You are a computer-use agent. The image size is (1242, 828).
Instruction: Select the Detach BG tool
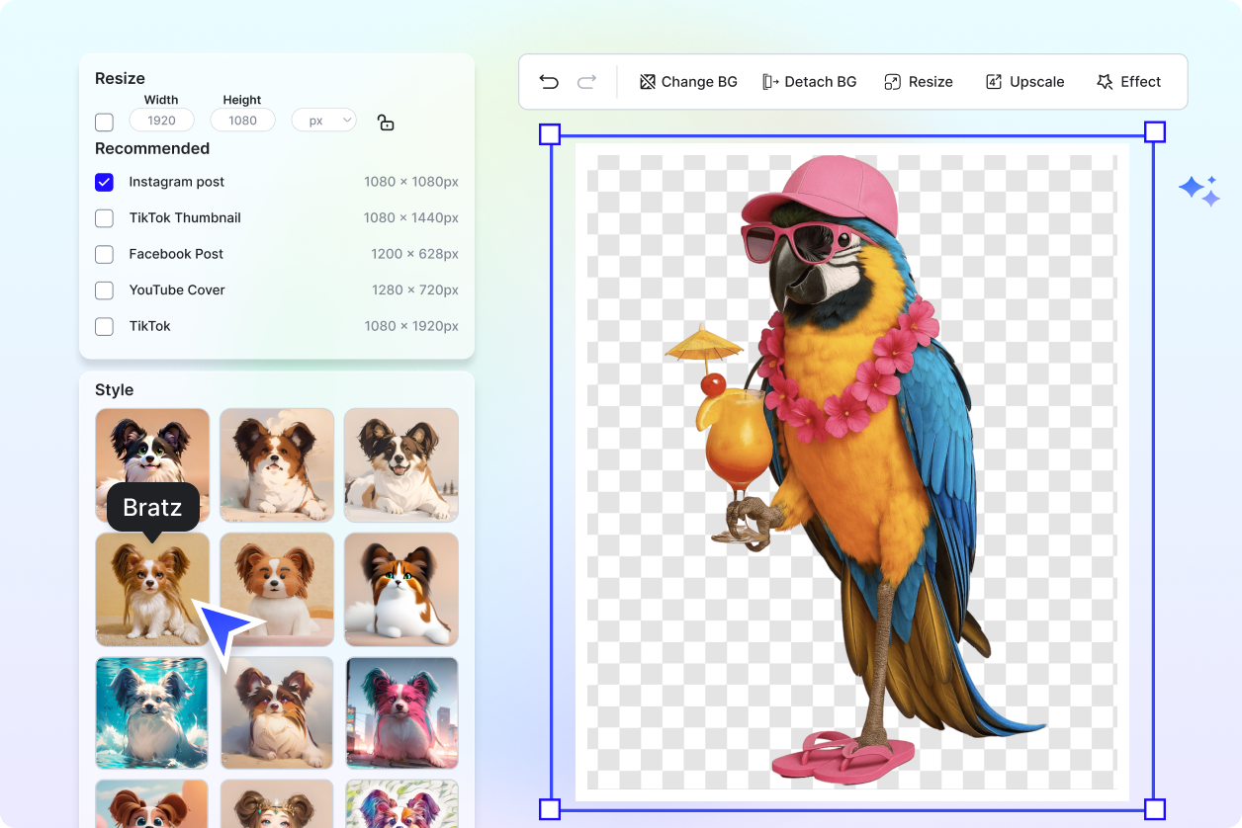tap(809, 82)
